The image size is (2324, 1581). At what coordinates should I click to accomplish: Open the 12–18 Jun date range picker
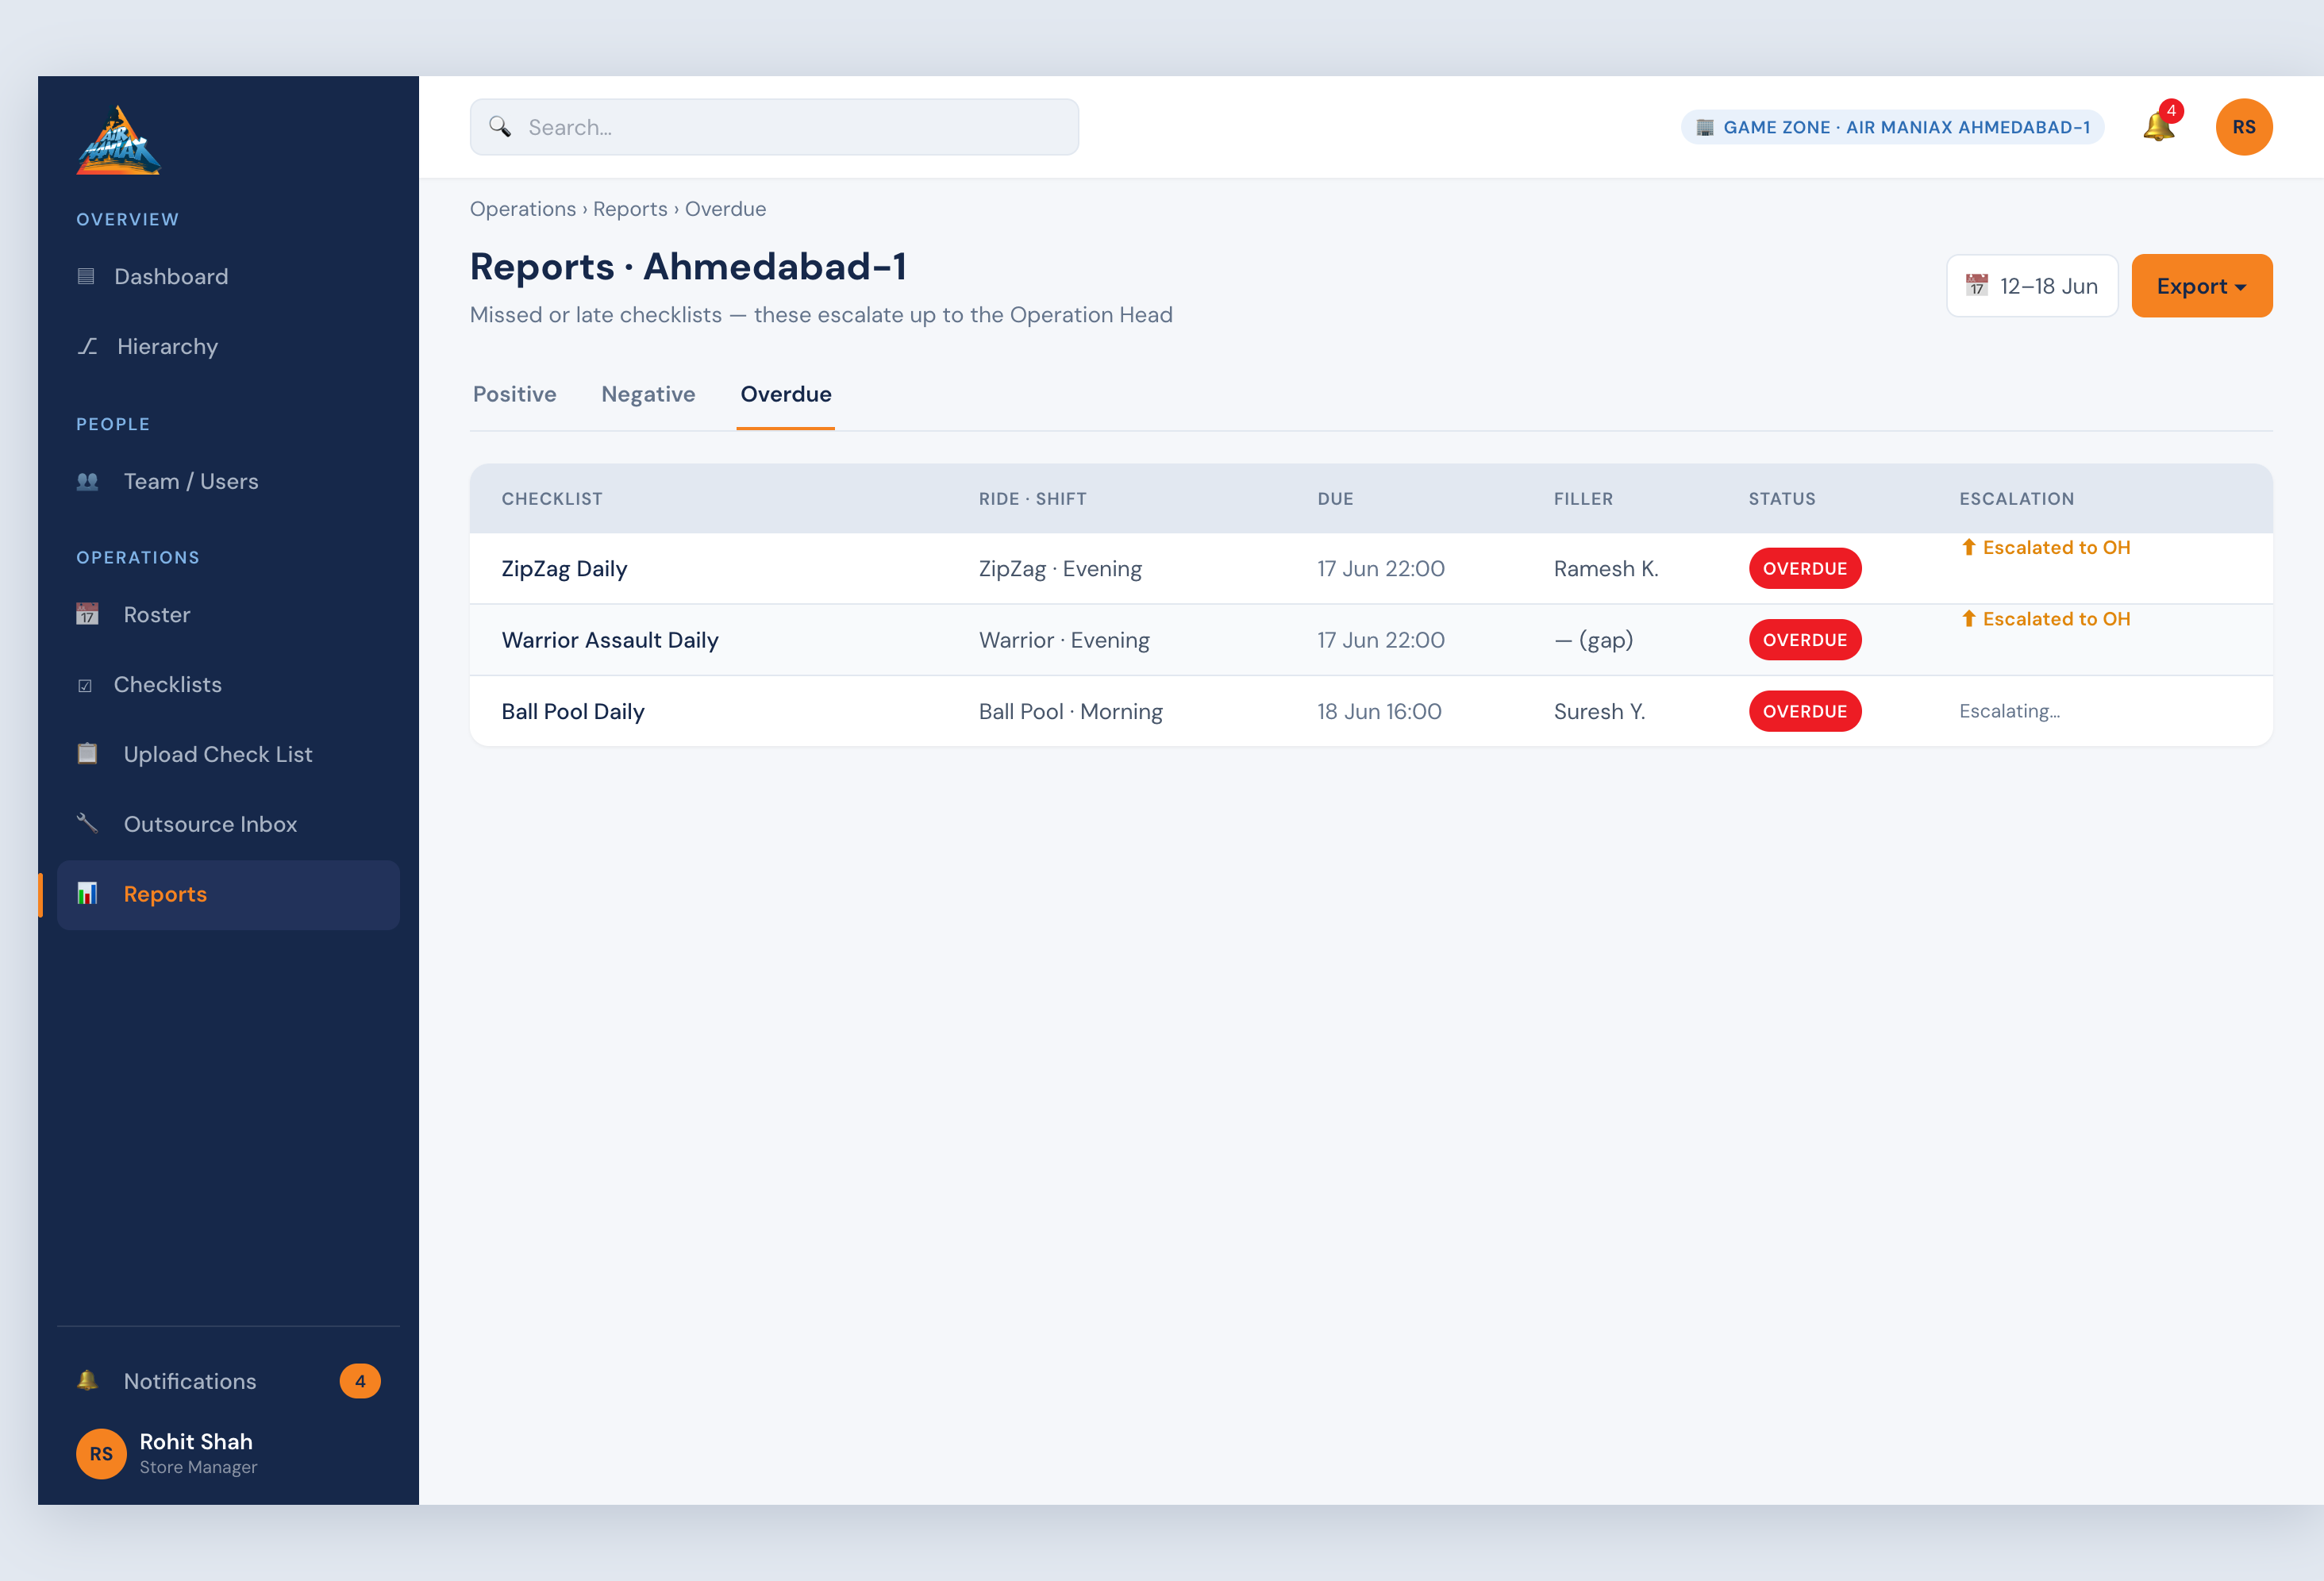pyautogui.click(x=2031, y=286)
